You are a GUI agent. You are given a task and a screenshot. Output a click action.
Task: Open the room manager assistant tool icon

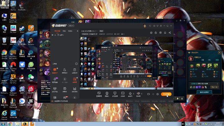tap(65, 71)
